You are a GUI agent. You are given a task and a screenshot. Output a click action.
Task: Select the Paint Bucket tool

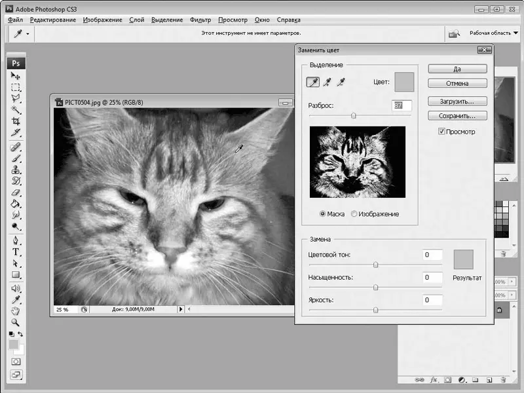[15, 204]
